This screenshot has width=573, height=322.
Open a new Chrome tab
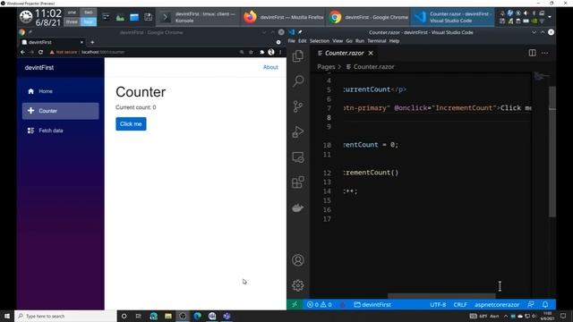point(92,42)
